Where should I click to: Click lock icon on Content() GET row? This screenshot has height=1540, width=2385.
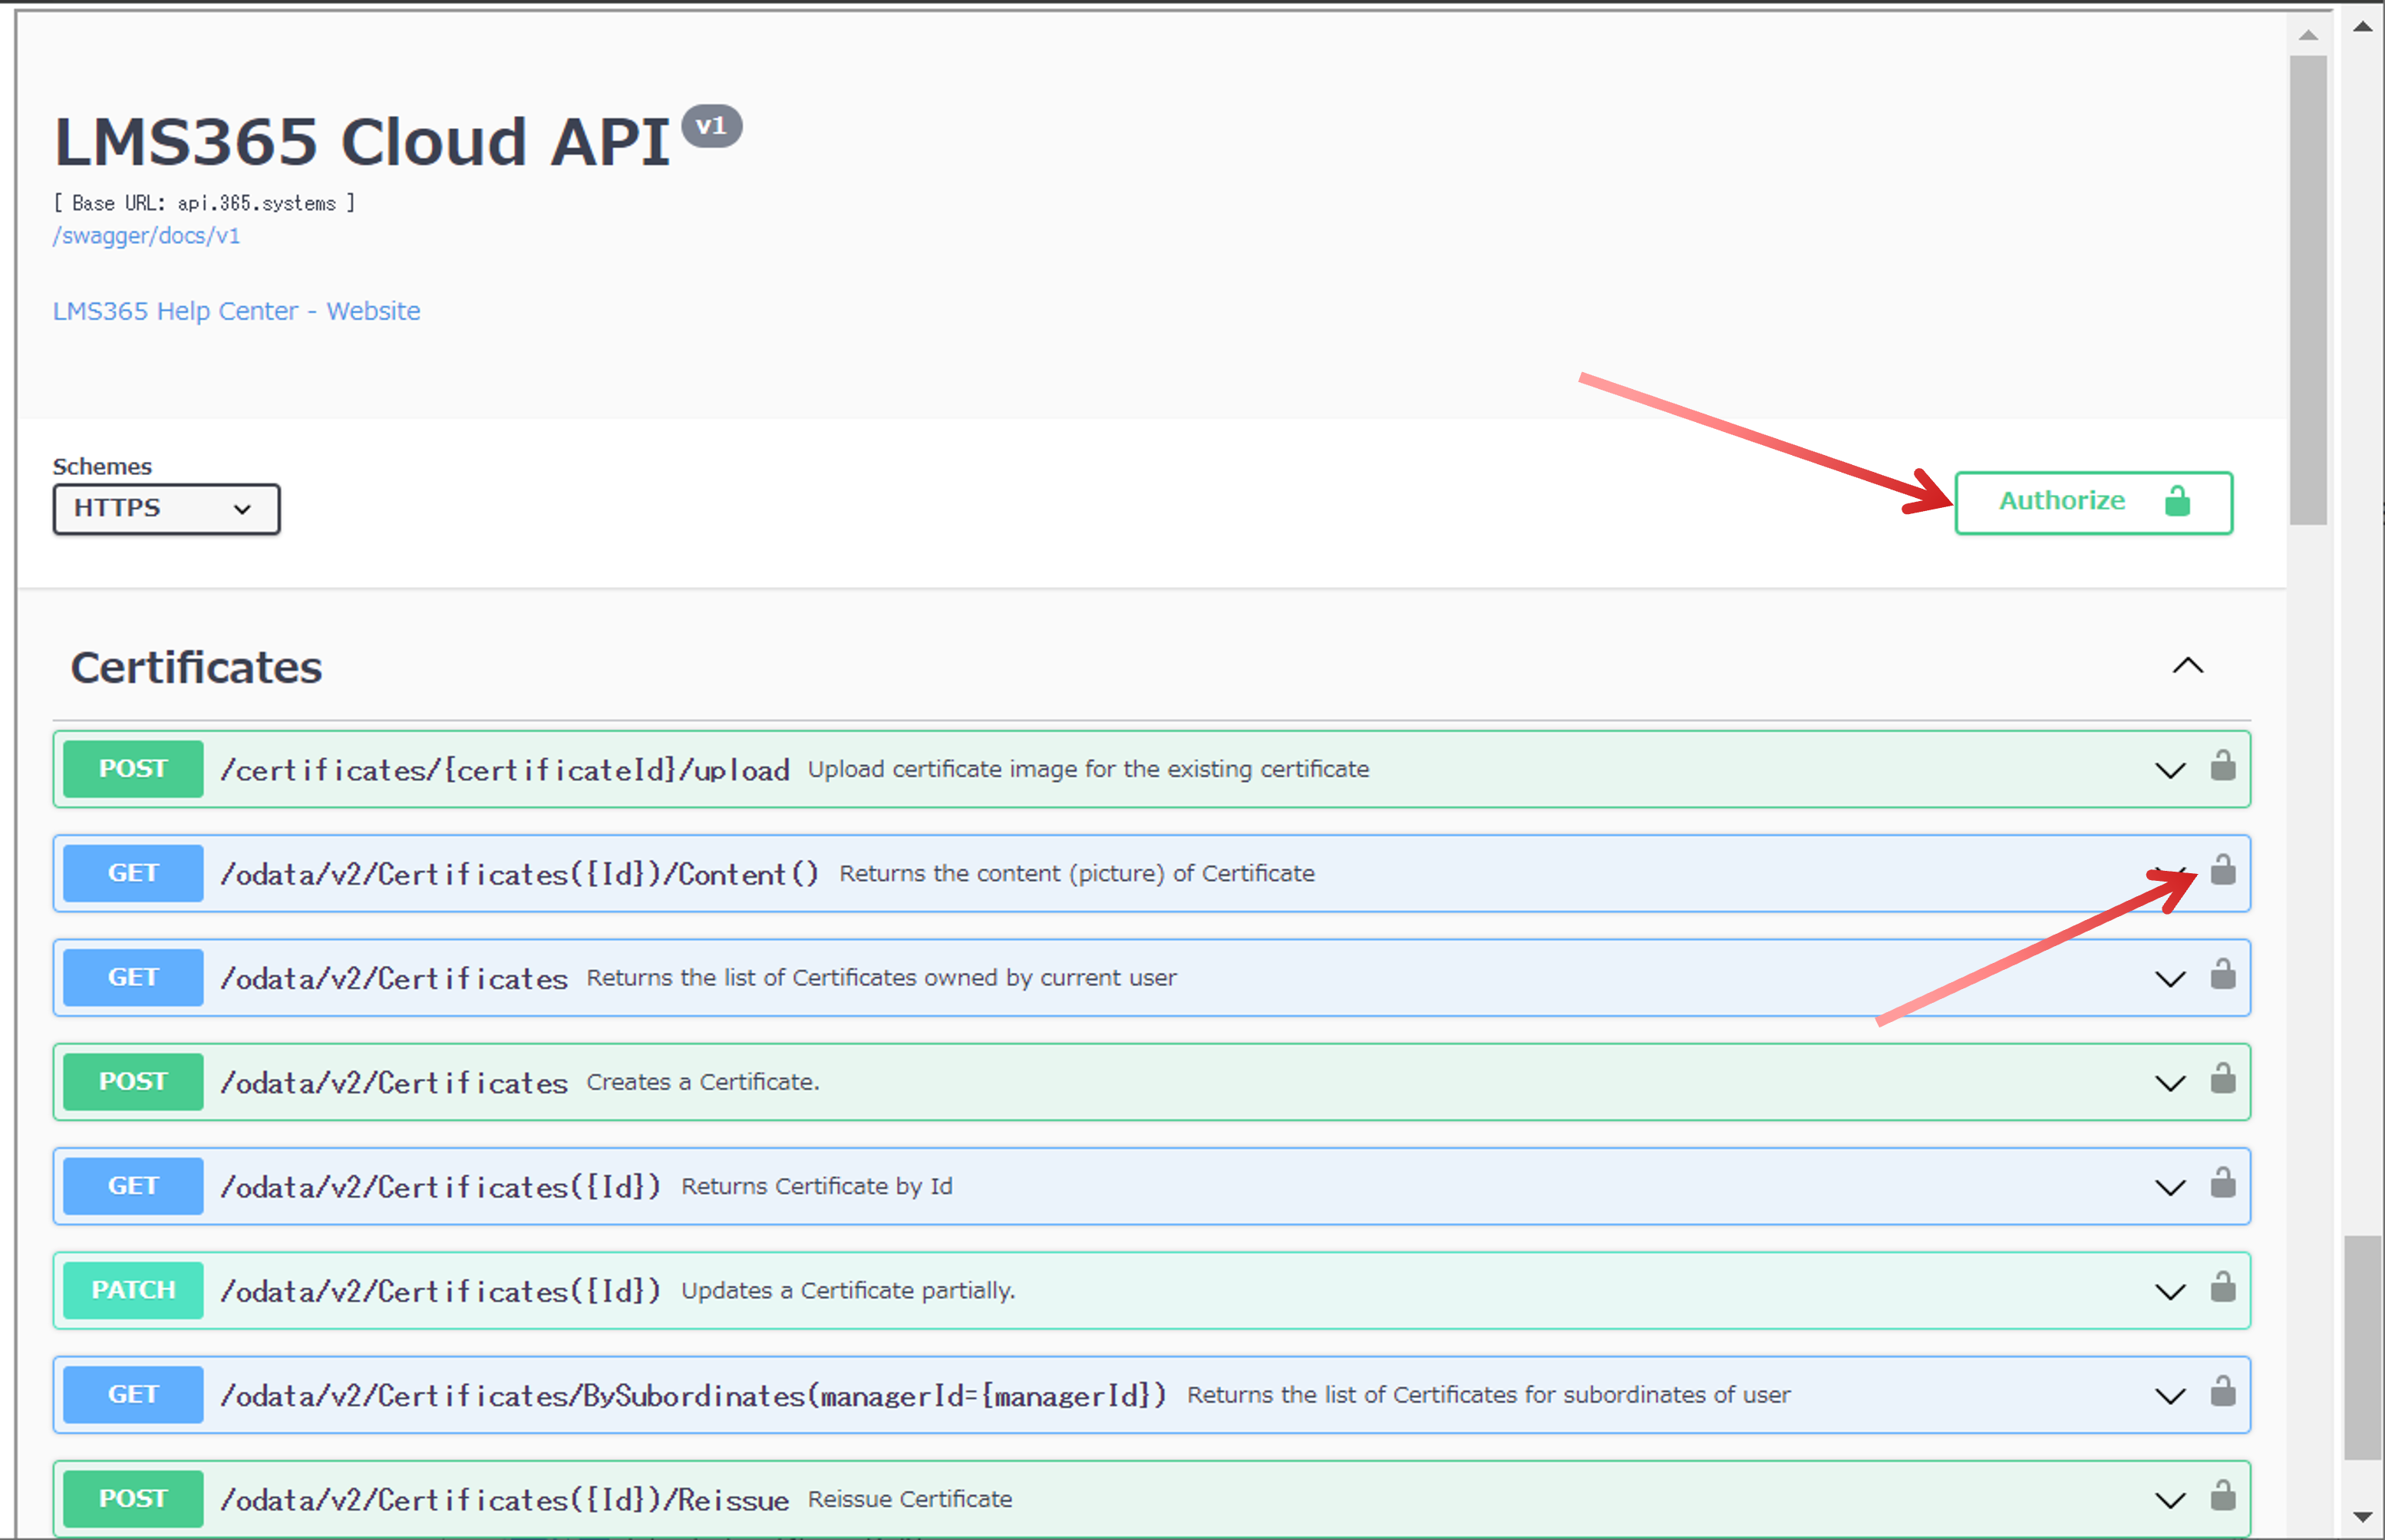point(2222,870)
